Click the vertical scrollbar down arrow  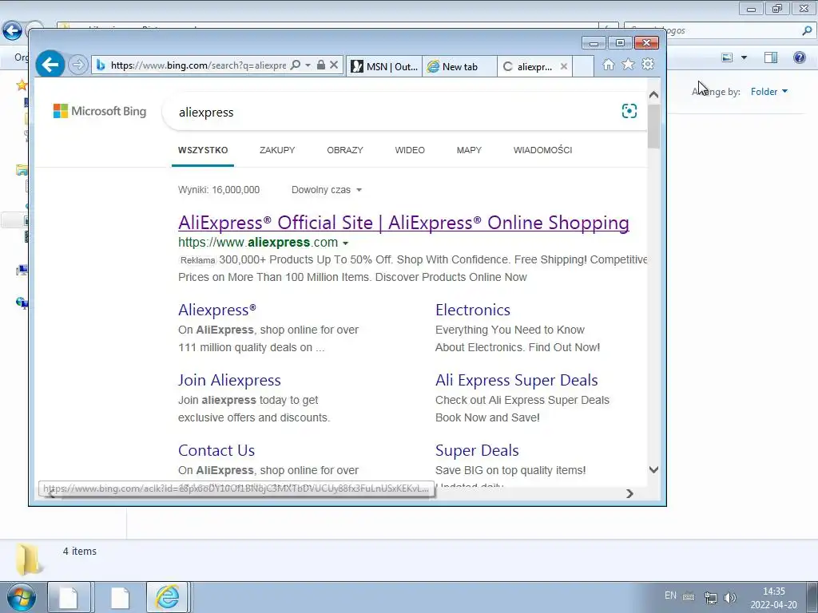[x=653, y=469]
